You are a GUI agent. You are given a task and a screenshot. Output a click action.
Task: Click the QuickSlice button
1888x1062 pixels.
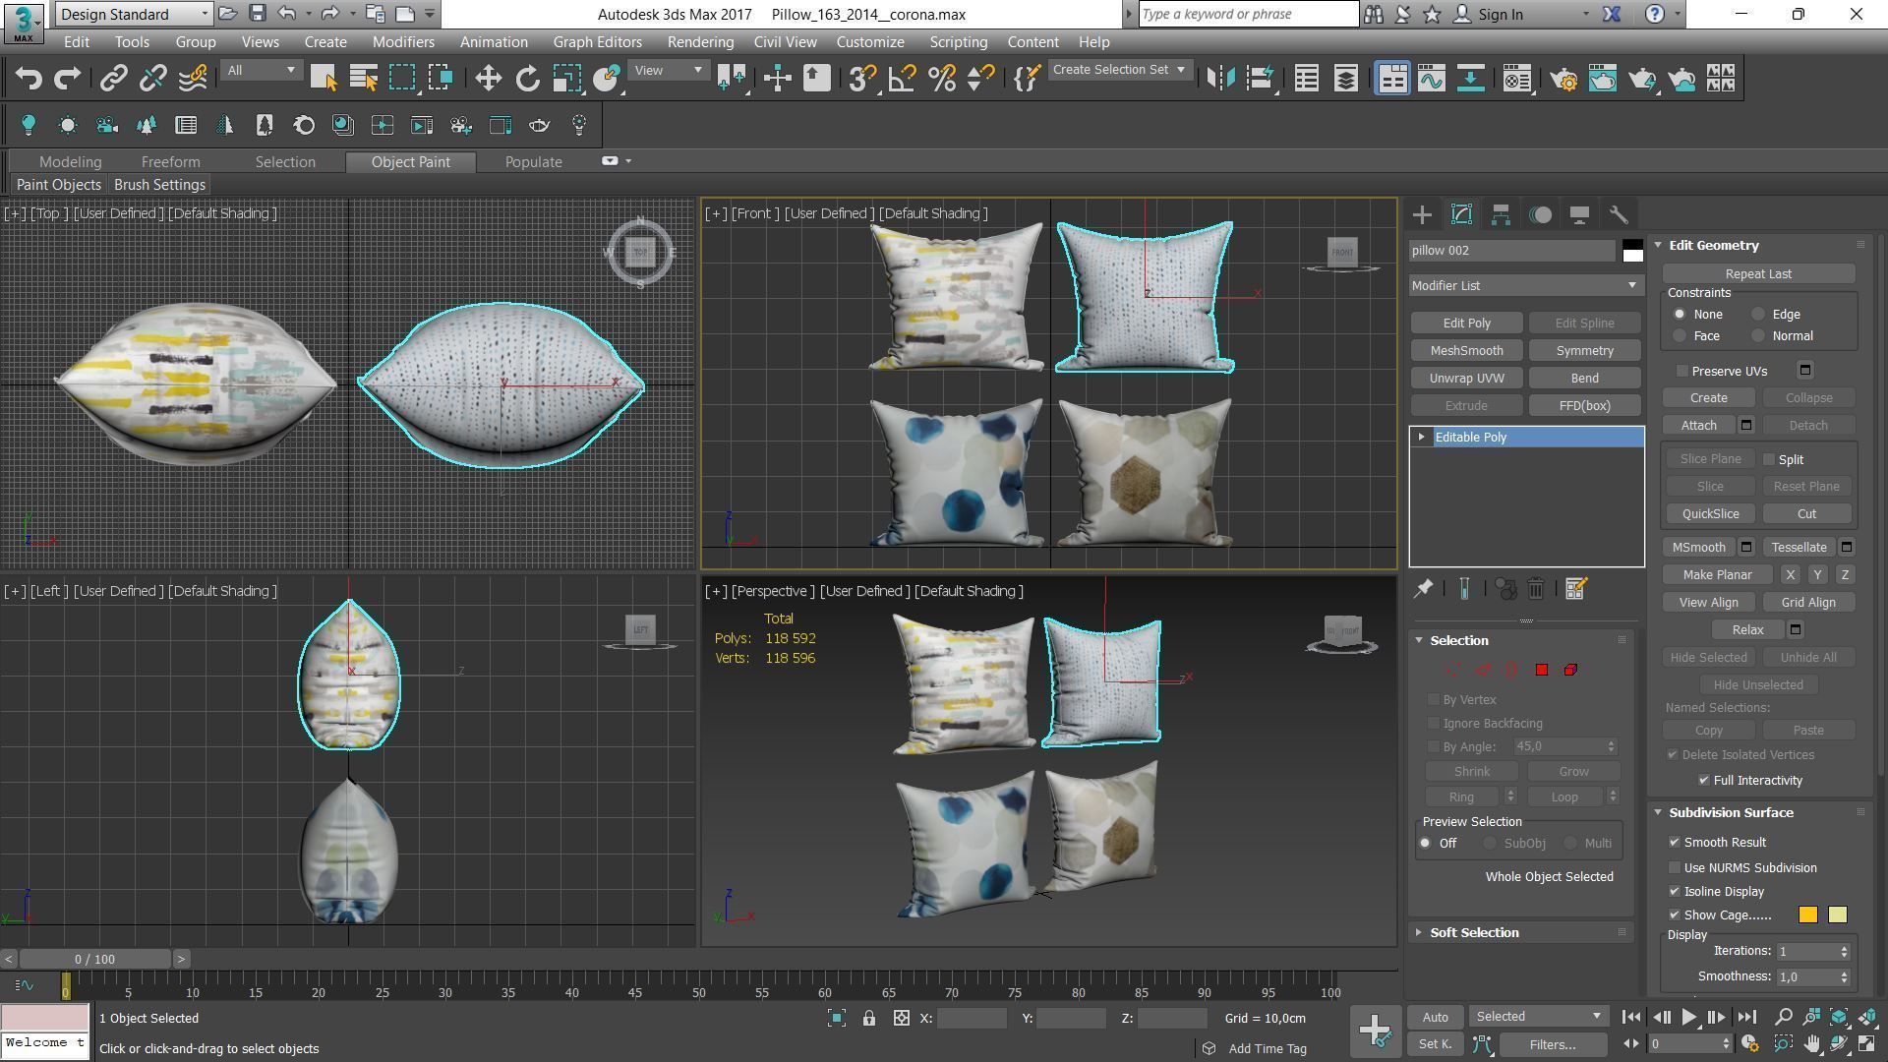1710,514
